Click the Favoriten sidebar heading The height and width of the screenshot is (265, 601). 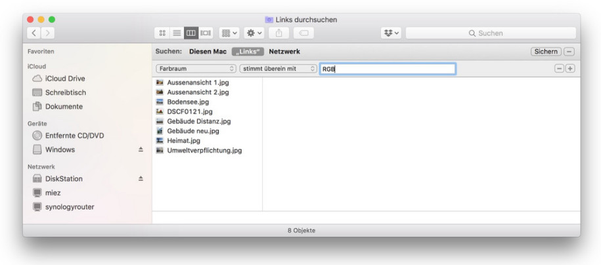(41, 51)
